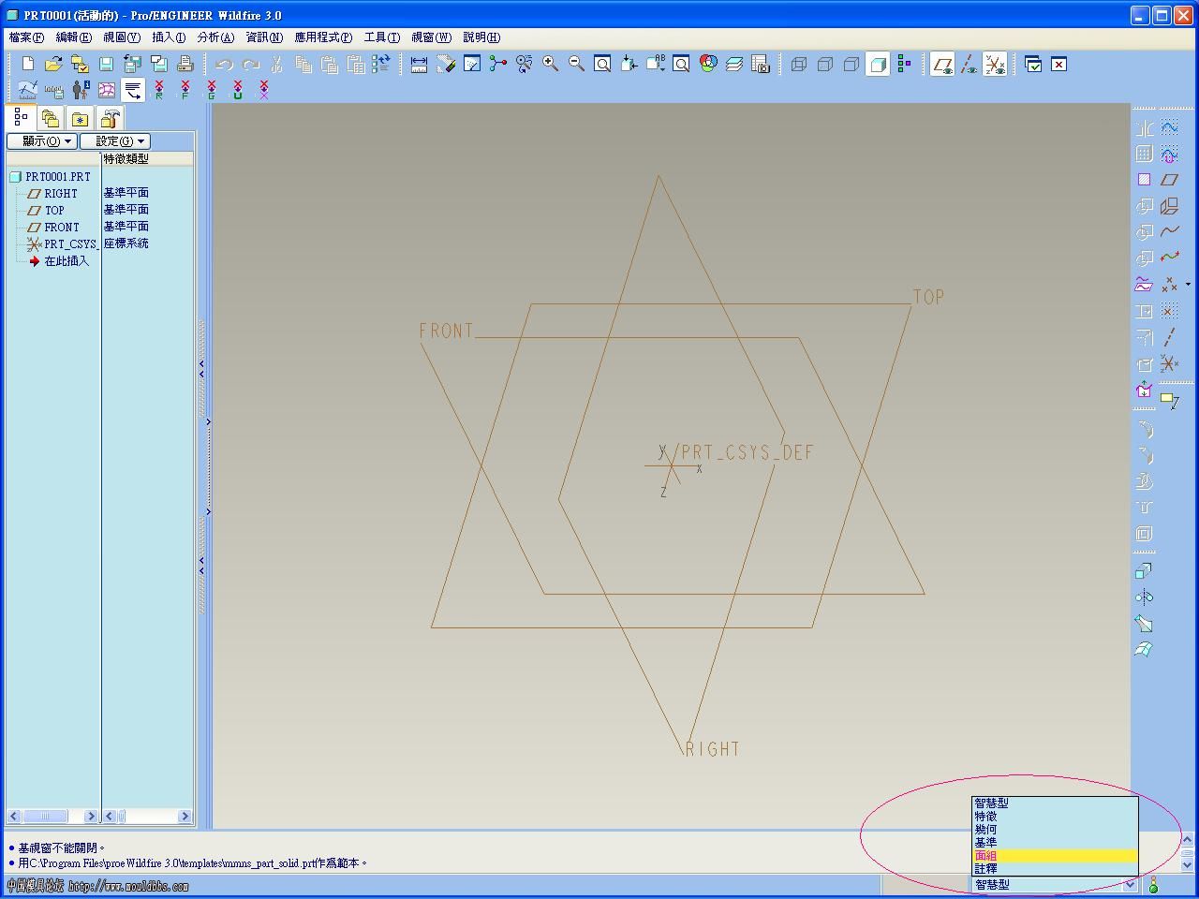Image resolution: width=1199 pixels, height=899 pixels.
Task: Open the 智慧型 selection filter combo box
Action: (1054, 884)
